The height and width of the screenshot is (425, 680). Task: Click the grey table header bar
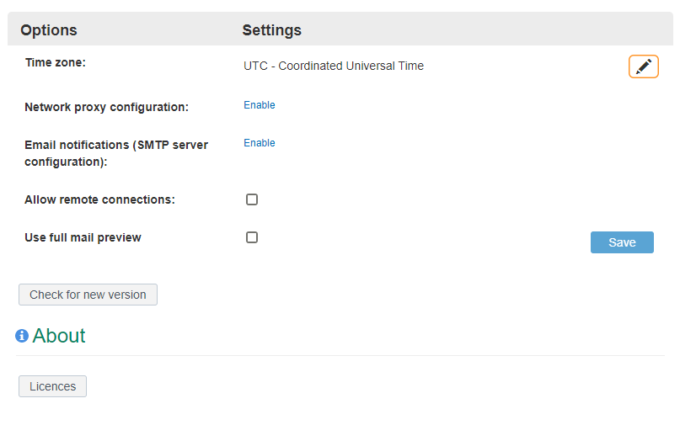pos(340,29)
